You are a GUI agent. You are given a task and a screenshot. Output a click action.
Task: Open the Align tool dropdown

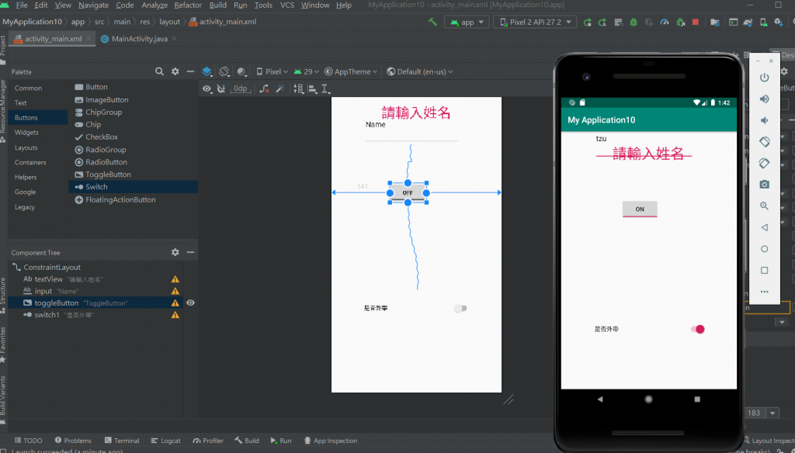[x=312, y=89]
